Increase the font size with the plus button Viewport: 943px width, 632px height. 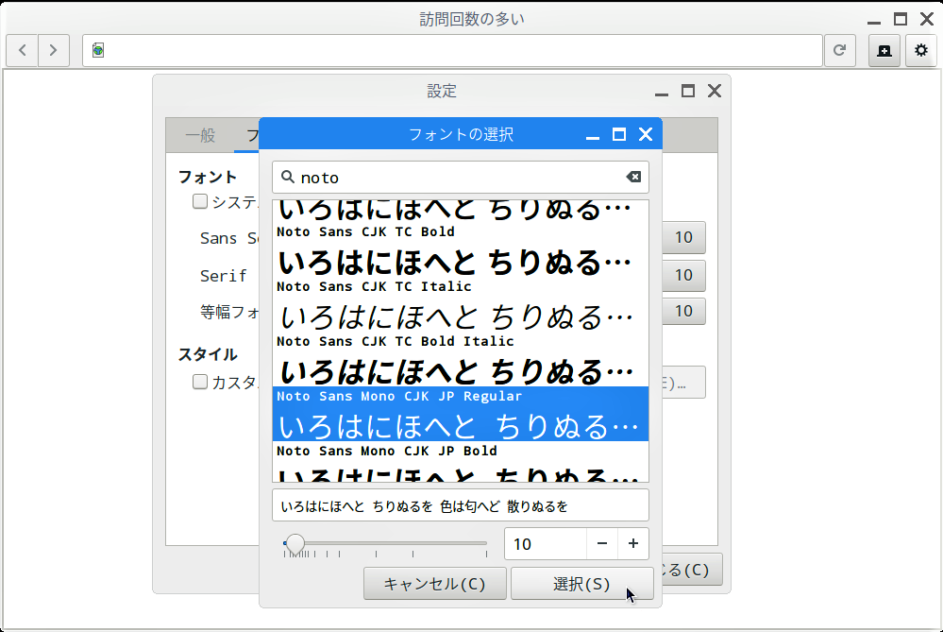click(633, 543)
